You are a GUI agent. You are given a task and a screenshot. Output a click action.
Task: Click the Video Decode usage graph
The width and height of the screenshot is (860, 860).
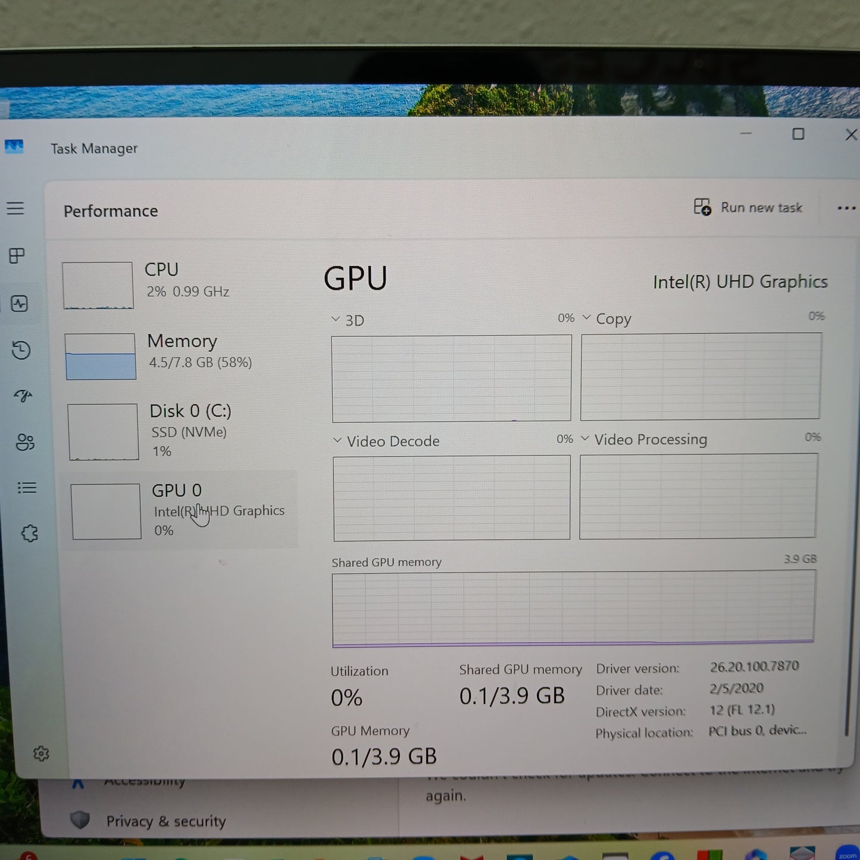click(x=452, y=498)
